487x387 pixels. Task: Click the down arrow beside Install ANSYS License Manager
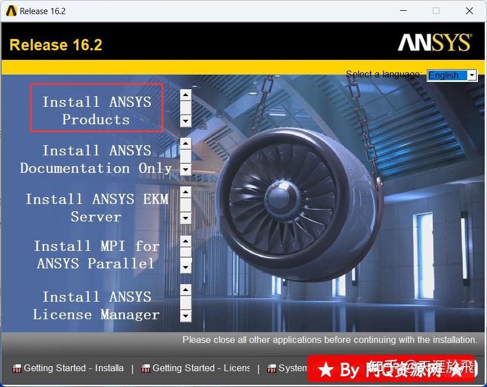tap(185, 317)
